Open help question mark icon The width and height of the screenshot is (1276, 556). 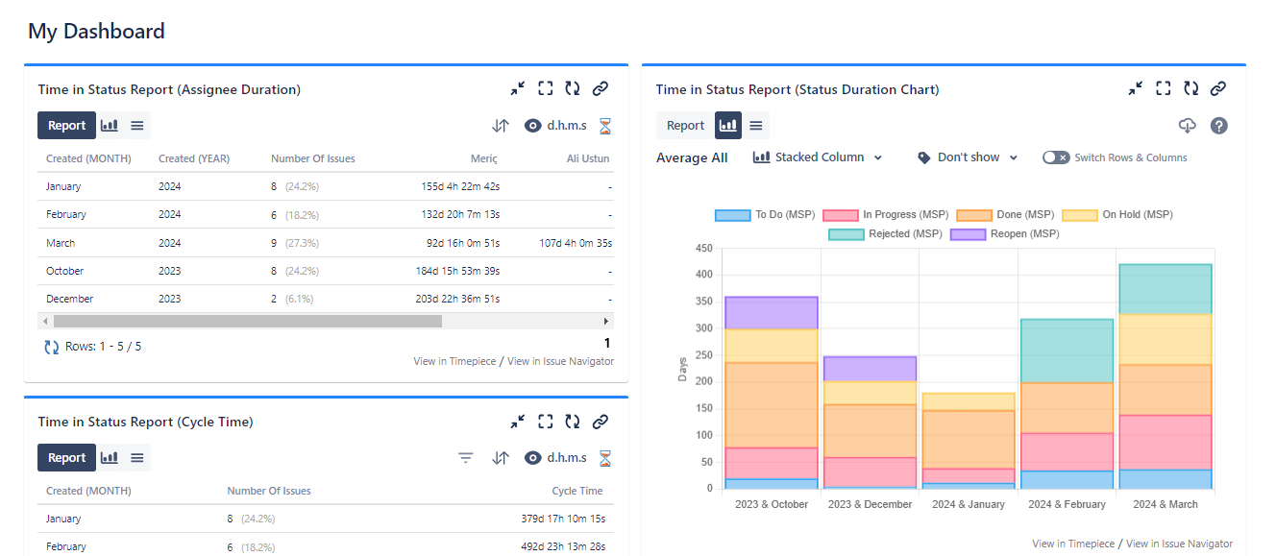coord(1219,126)
